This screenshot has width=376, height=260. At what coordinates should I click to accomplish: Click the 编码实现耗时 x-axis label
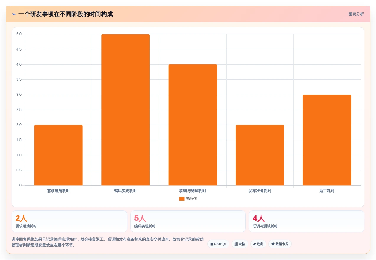coord(126,191)
